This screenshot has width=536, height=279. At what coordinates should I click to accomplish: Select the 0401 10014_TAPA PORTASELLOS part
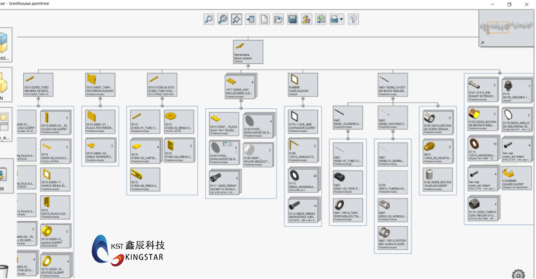[348, 210]
